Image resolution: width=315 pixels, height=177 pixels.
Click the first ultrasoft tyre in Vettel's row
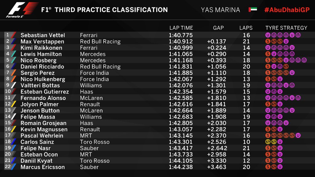[x=268, y=35]
